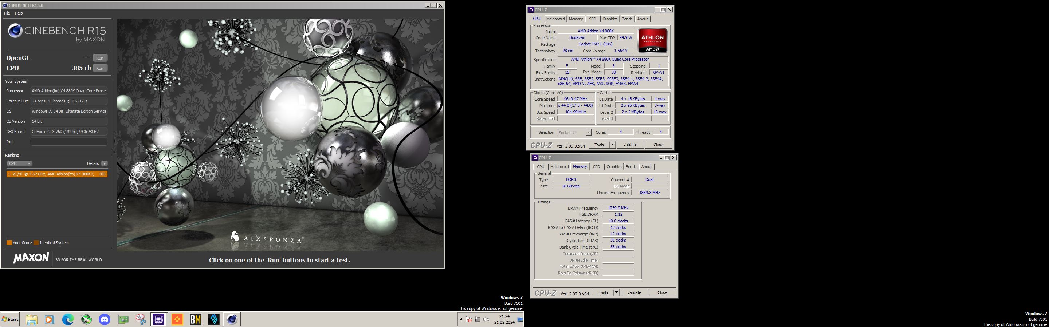Click the empty Info field in Cinebench
Image resolution: width=1049 pixels, height=327 pixels.
click(68, 142)
